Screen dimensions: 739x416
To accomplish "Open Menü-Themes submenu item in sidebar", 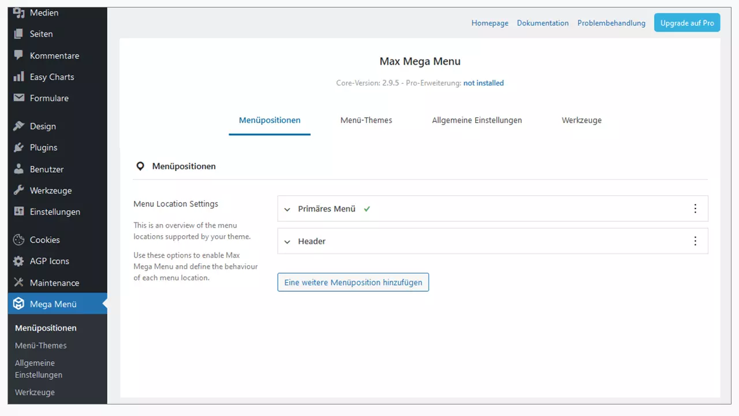I will point(40,346).
